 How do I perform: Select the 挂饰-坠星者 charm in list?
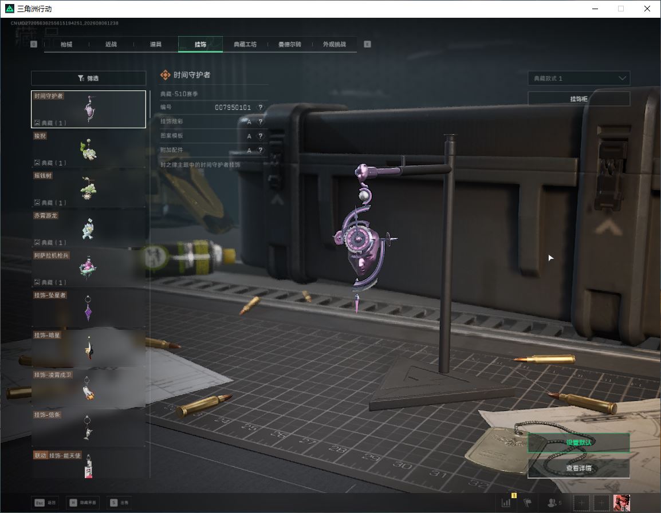(89, 308)
